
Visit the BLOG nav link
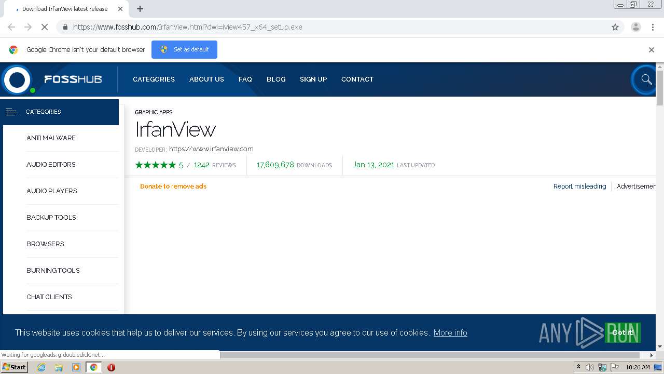point(276,79)
